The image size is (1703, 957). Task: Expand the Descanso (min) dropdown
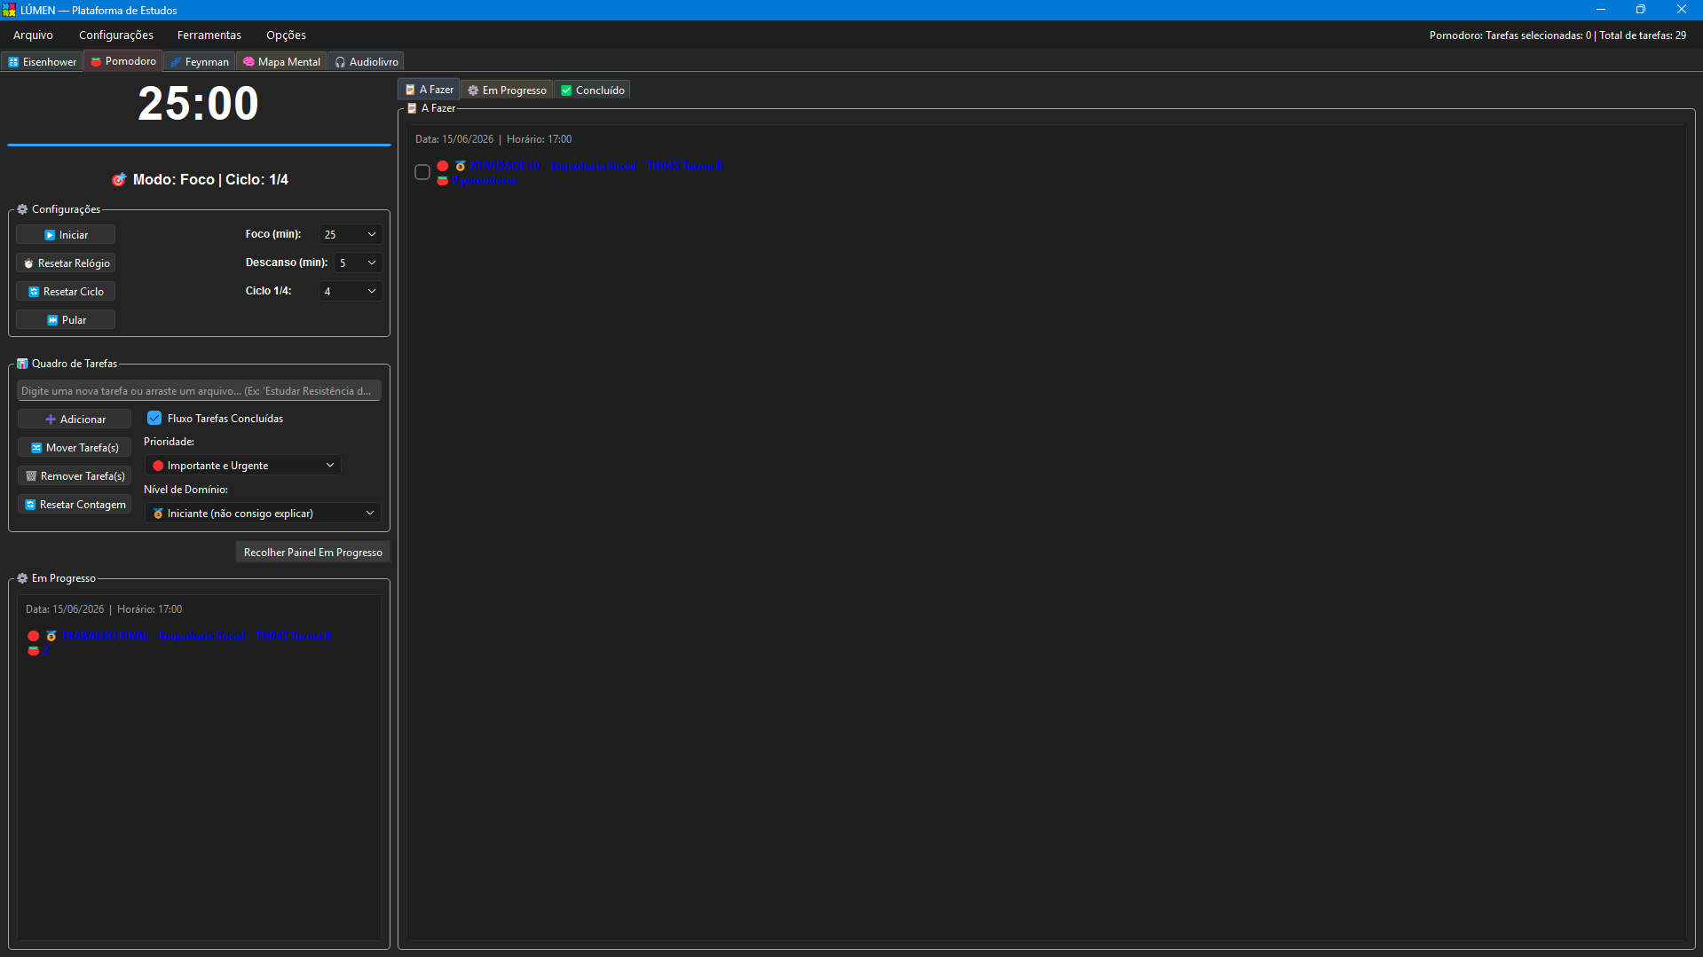point(359,263)
